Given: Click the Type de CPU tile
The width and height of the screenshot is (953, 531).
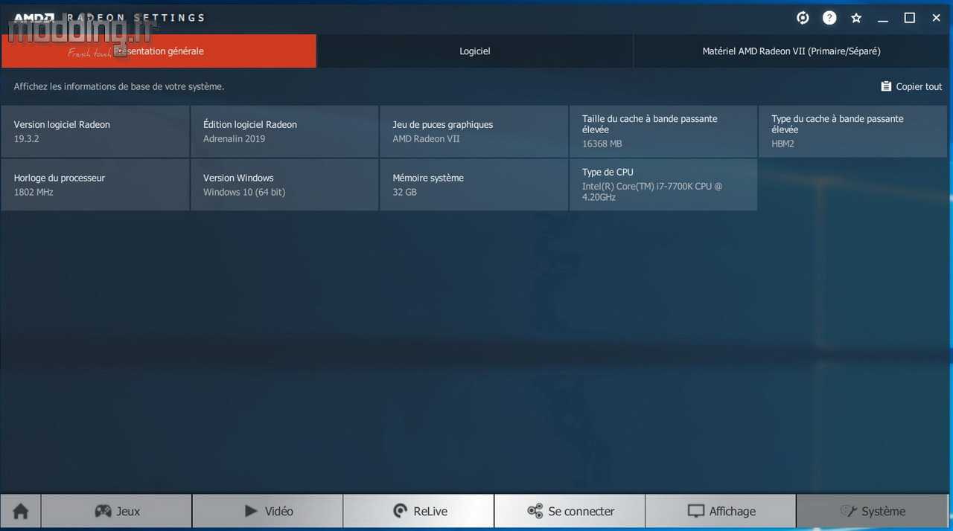Looking at the screenshot, I should point(663,184).
